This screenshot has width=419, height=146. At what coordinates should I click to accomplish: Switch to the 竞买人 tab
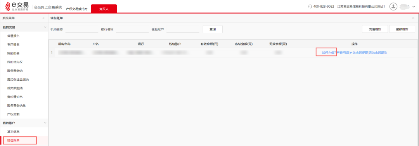pyautogui.click(x=104, y=8)
